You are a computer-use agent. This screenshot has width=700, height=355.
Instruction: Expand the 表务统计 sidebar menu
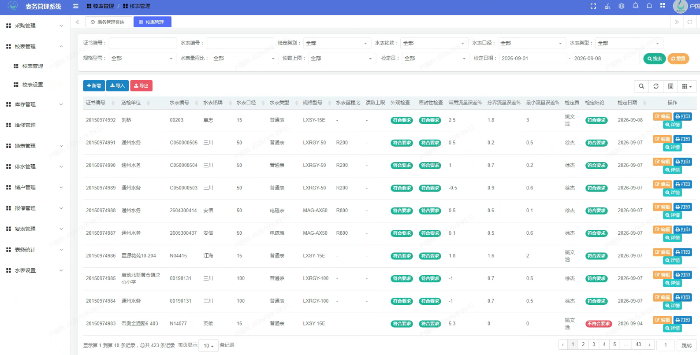[35, 250]
